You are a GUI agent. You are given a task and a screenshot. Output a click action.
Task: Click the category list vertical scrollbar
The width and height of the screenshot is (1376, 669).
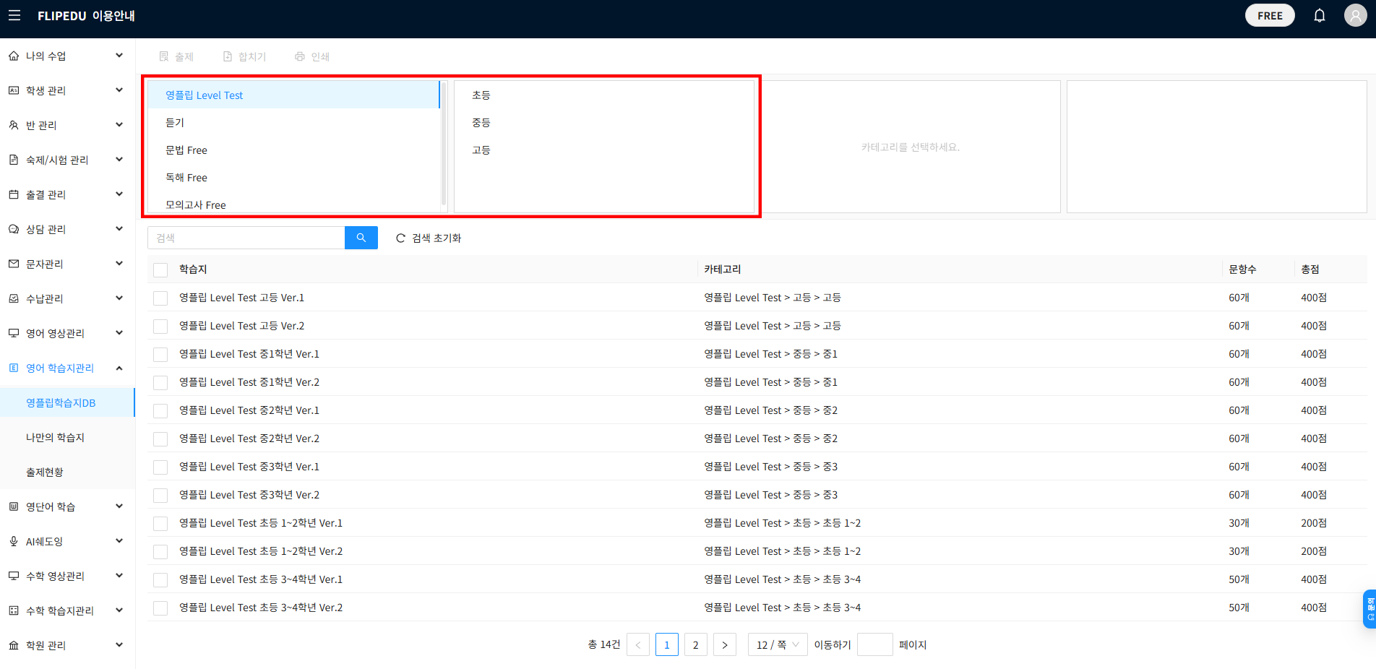[x=443, y=144]
